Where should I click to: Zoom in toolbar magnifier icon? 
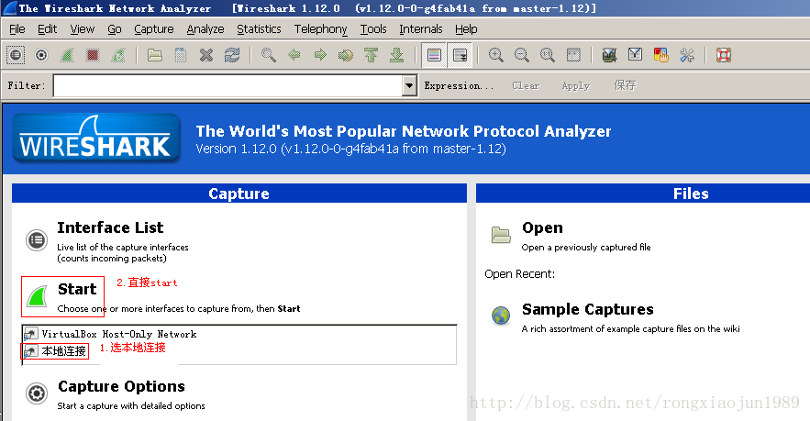point(496,55)
